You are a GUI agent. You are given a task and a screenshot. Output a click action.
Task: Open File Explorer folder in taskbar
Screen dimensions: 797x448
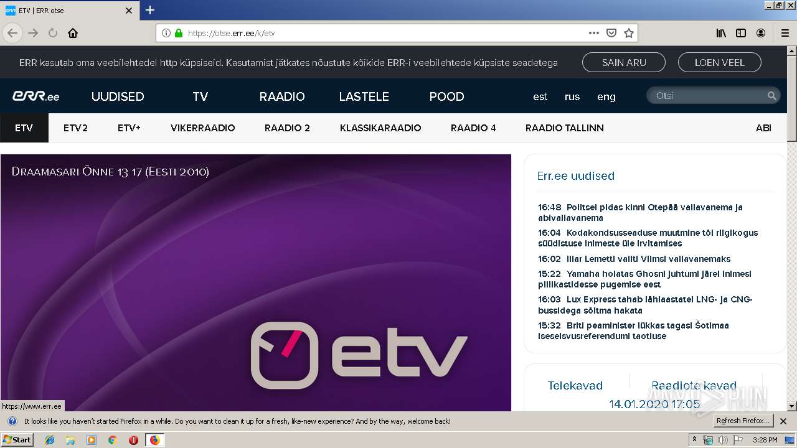(x=70, y=440)
